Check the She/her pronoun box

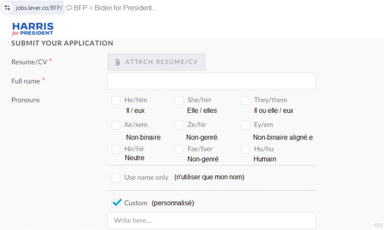click(179, 100)
